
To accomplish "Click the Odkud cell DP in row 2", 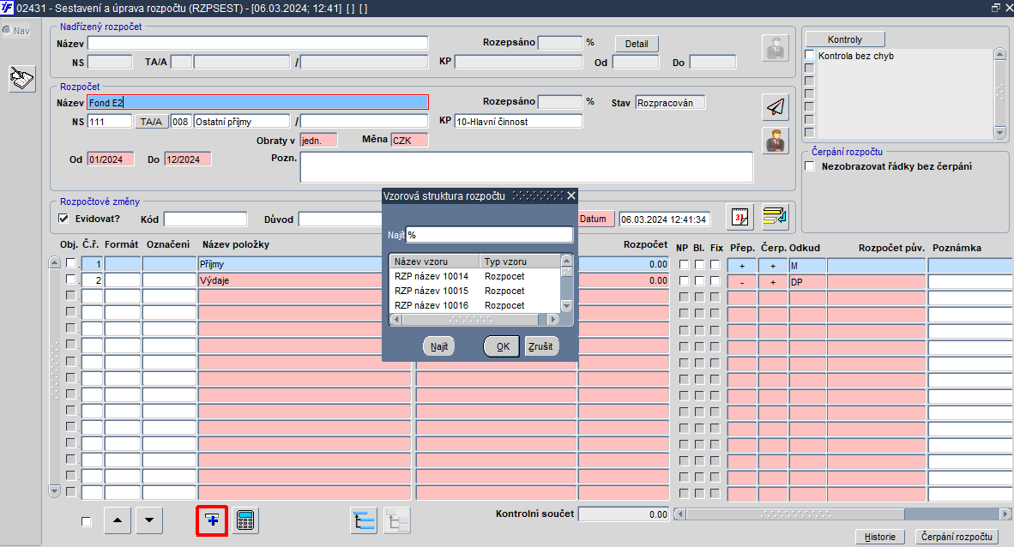I will click(x=807, y=282).
